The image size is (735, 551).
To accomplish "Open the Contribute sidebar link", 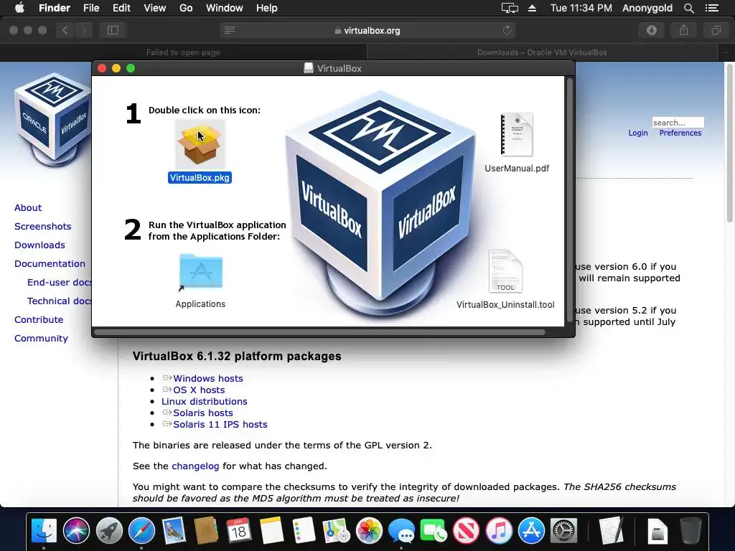I will click(x=39, y=319).
